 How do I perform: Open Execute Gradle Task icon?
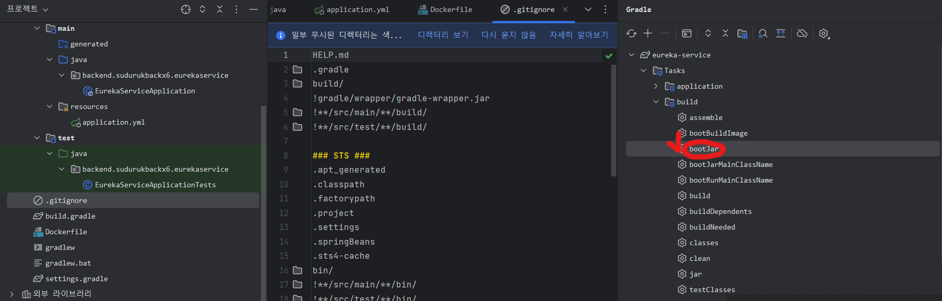point(687,33)
